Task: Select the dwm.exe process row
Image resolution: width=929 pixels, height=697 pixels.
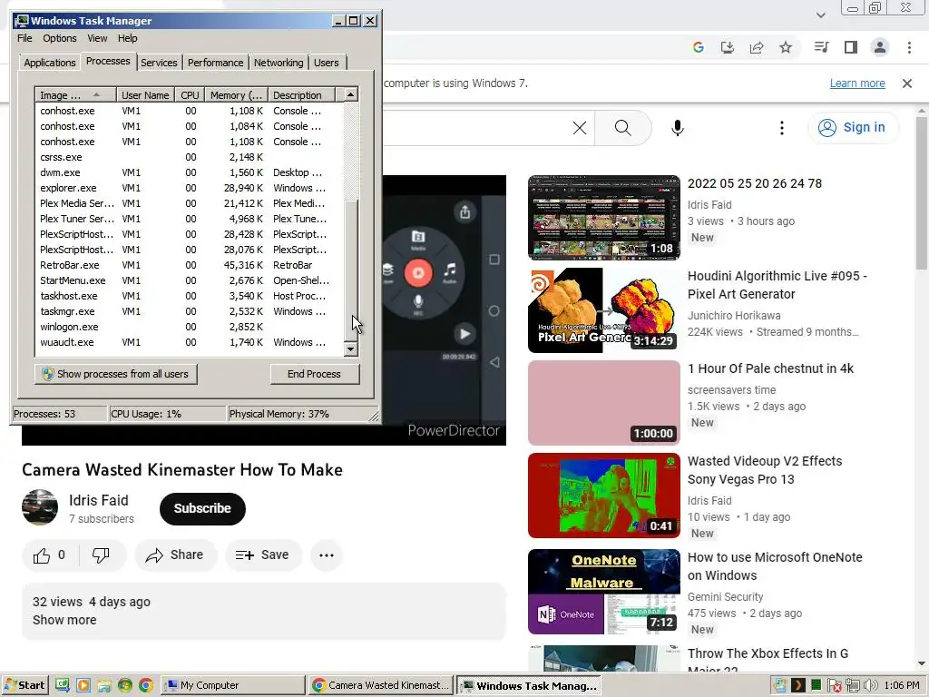Action: pos(189,172)
